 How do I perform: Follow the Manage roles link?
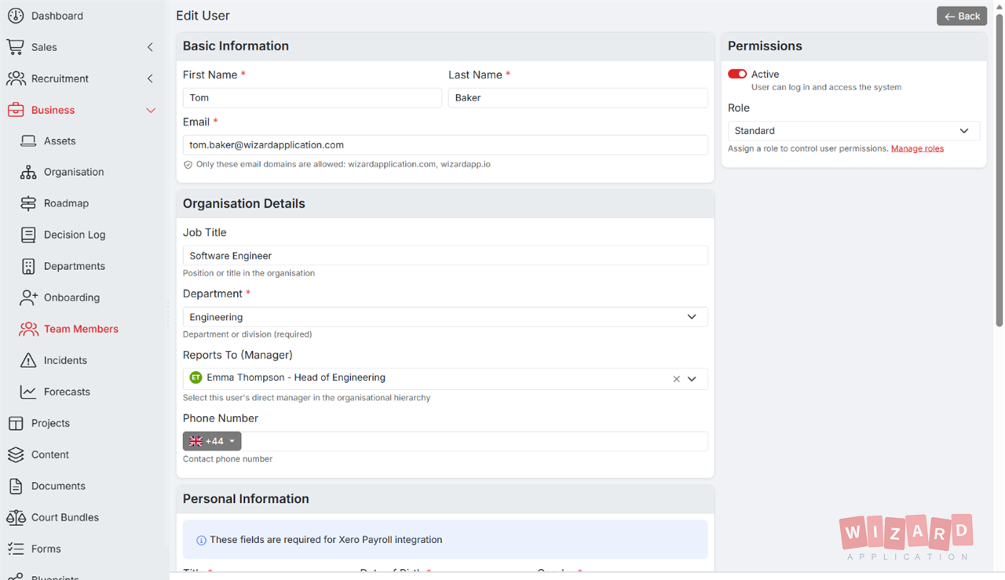point(917,148)
